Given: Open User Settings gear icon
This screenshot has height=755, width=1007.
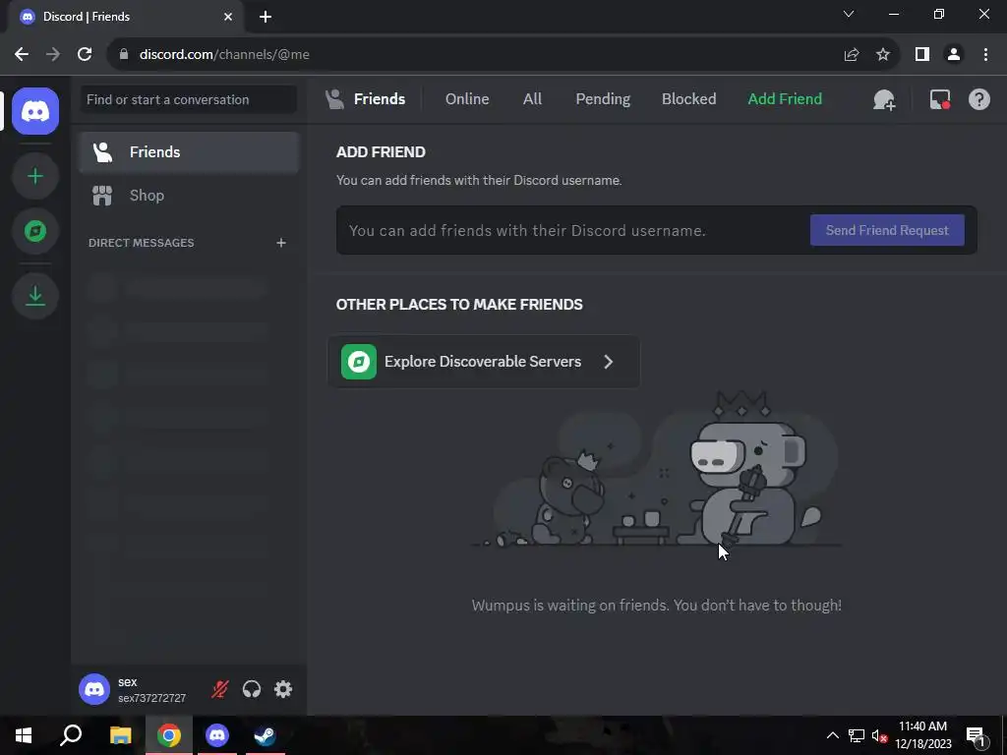Looking at the screenshot, I should click(x=283, y=689).
